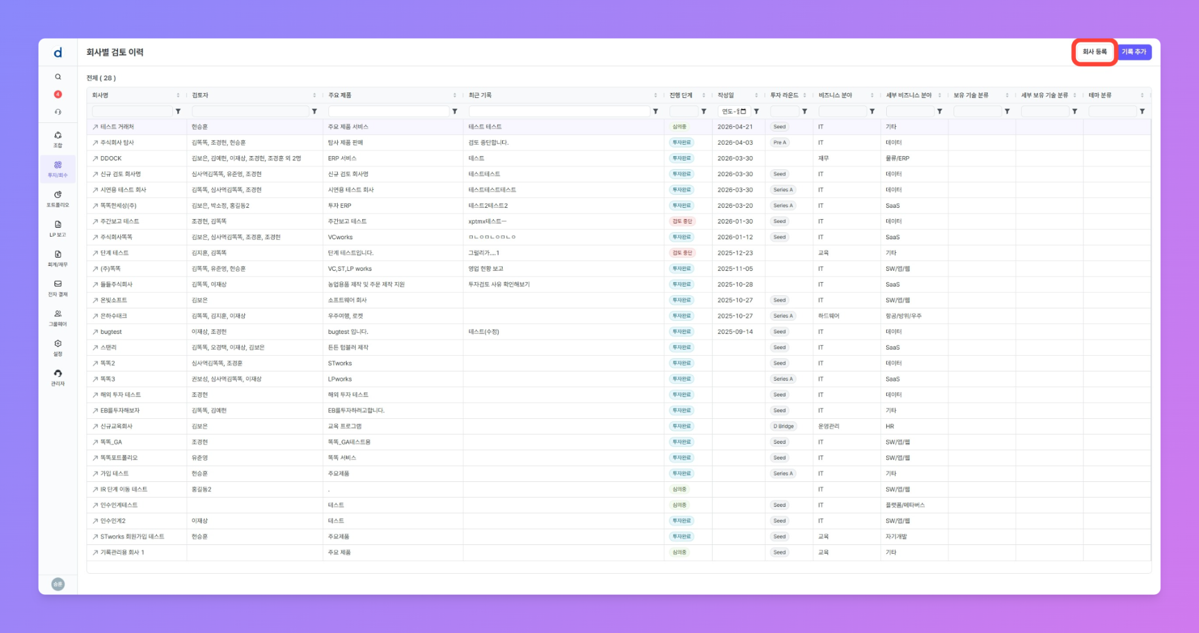Open the DDOCK company row link
Image resolution: width=1199 pixels, height=633 pixels.
[111, 159]
